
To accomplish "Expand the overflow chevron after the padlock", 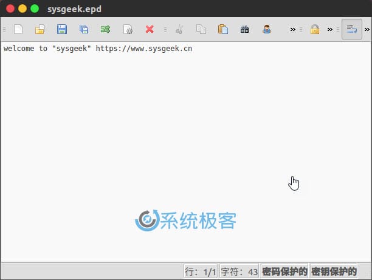I will tap(330, 29).
